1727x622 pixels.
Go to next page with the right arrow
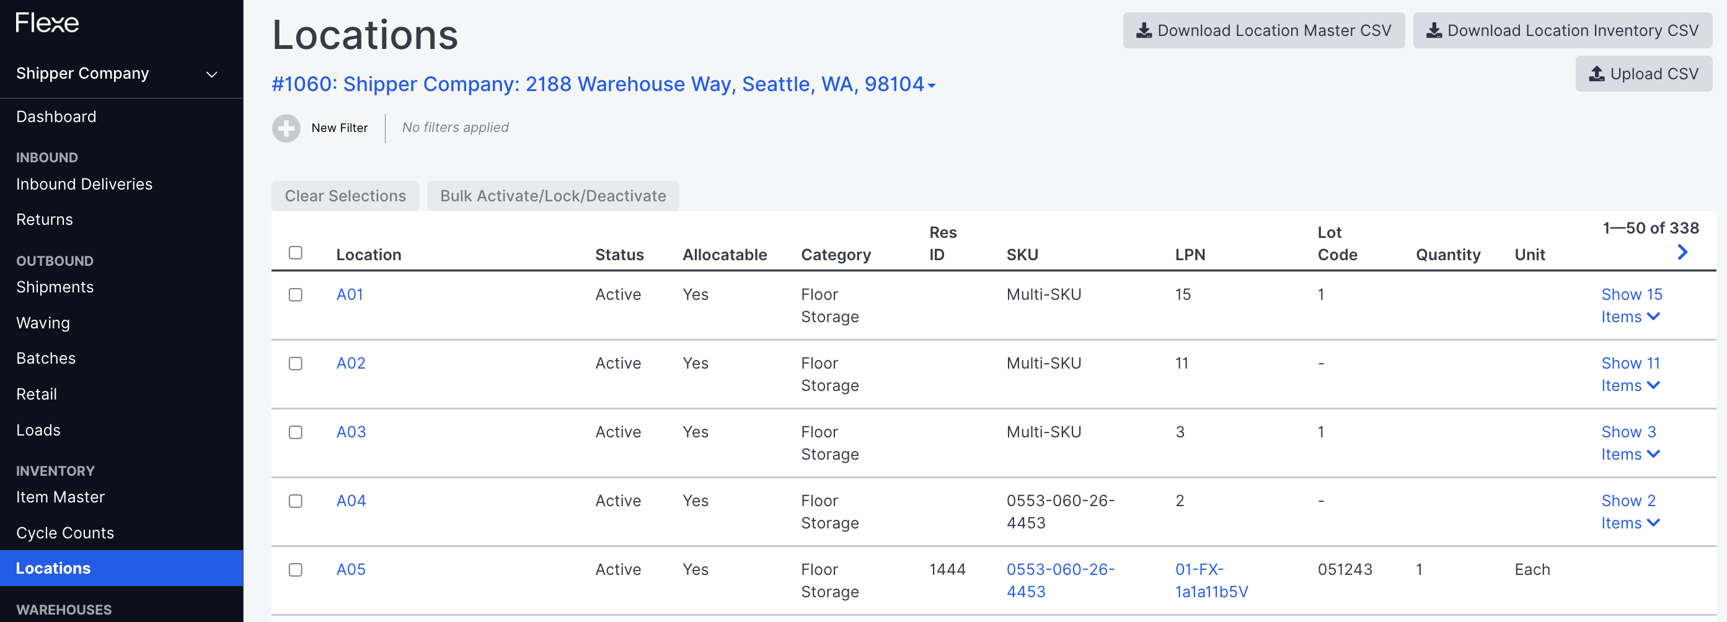[x=1683, y=253]
